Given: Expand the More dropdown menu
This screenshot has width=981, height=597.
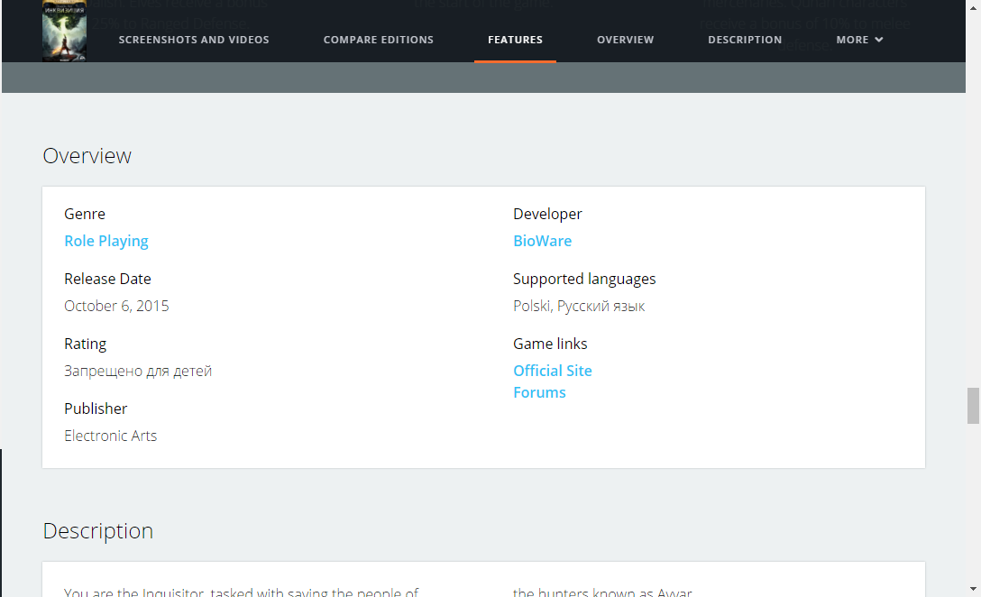Looking at the screenshot, I should (x=859, y=40).
